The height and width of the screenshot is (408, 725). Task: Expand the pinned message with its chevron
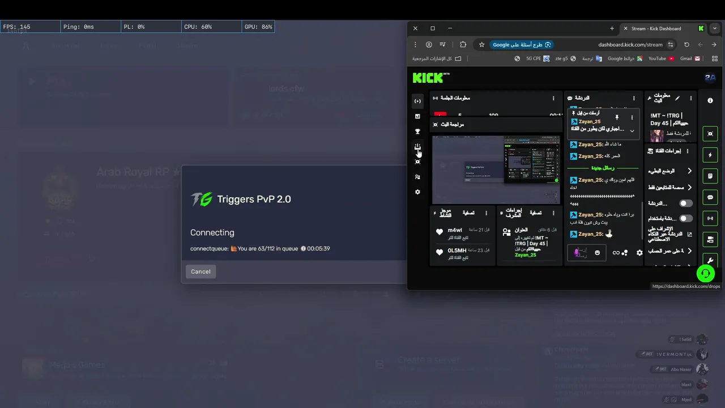click(632, 130)
